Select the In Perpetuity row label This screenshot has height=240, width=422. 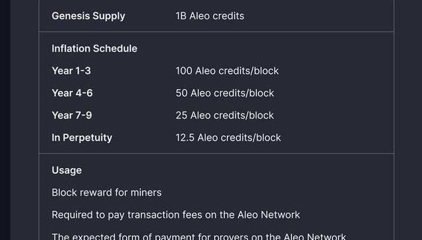[x=82, y=138]
